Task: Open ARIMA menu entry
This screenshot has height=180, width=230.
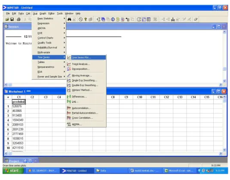Action: 86,124
